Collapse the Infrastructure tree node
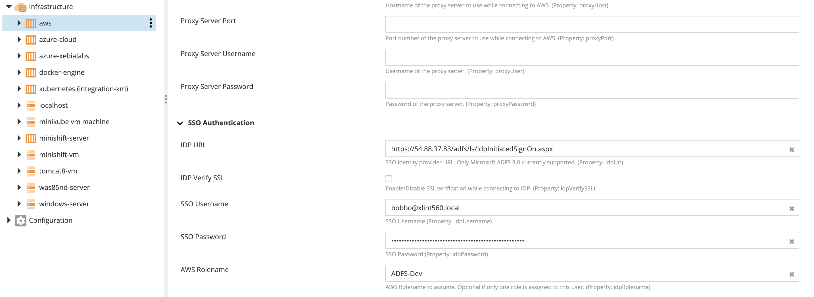814x297 pixels. pyautogui.click(x=9, y=7)
